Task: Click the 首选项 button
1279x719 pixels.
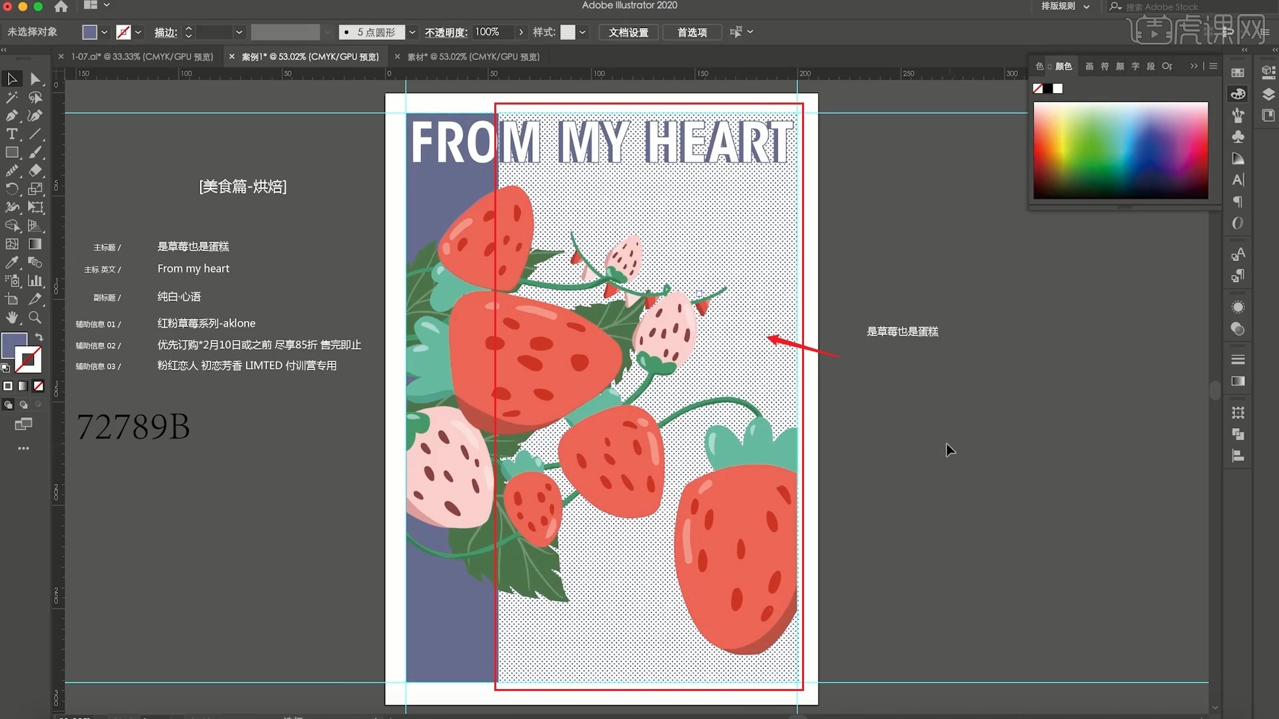Action: 692,32
